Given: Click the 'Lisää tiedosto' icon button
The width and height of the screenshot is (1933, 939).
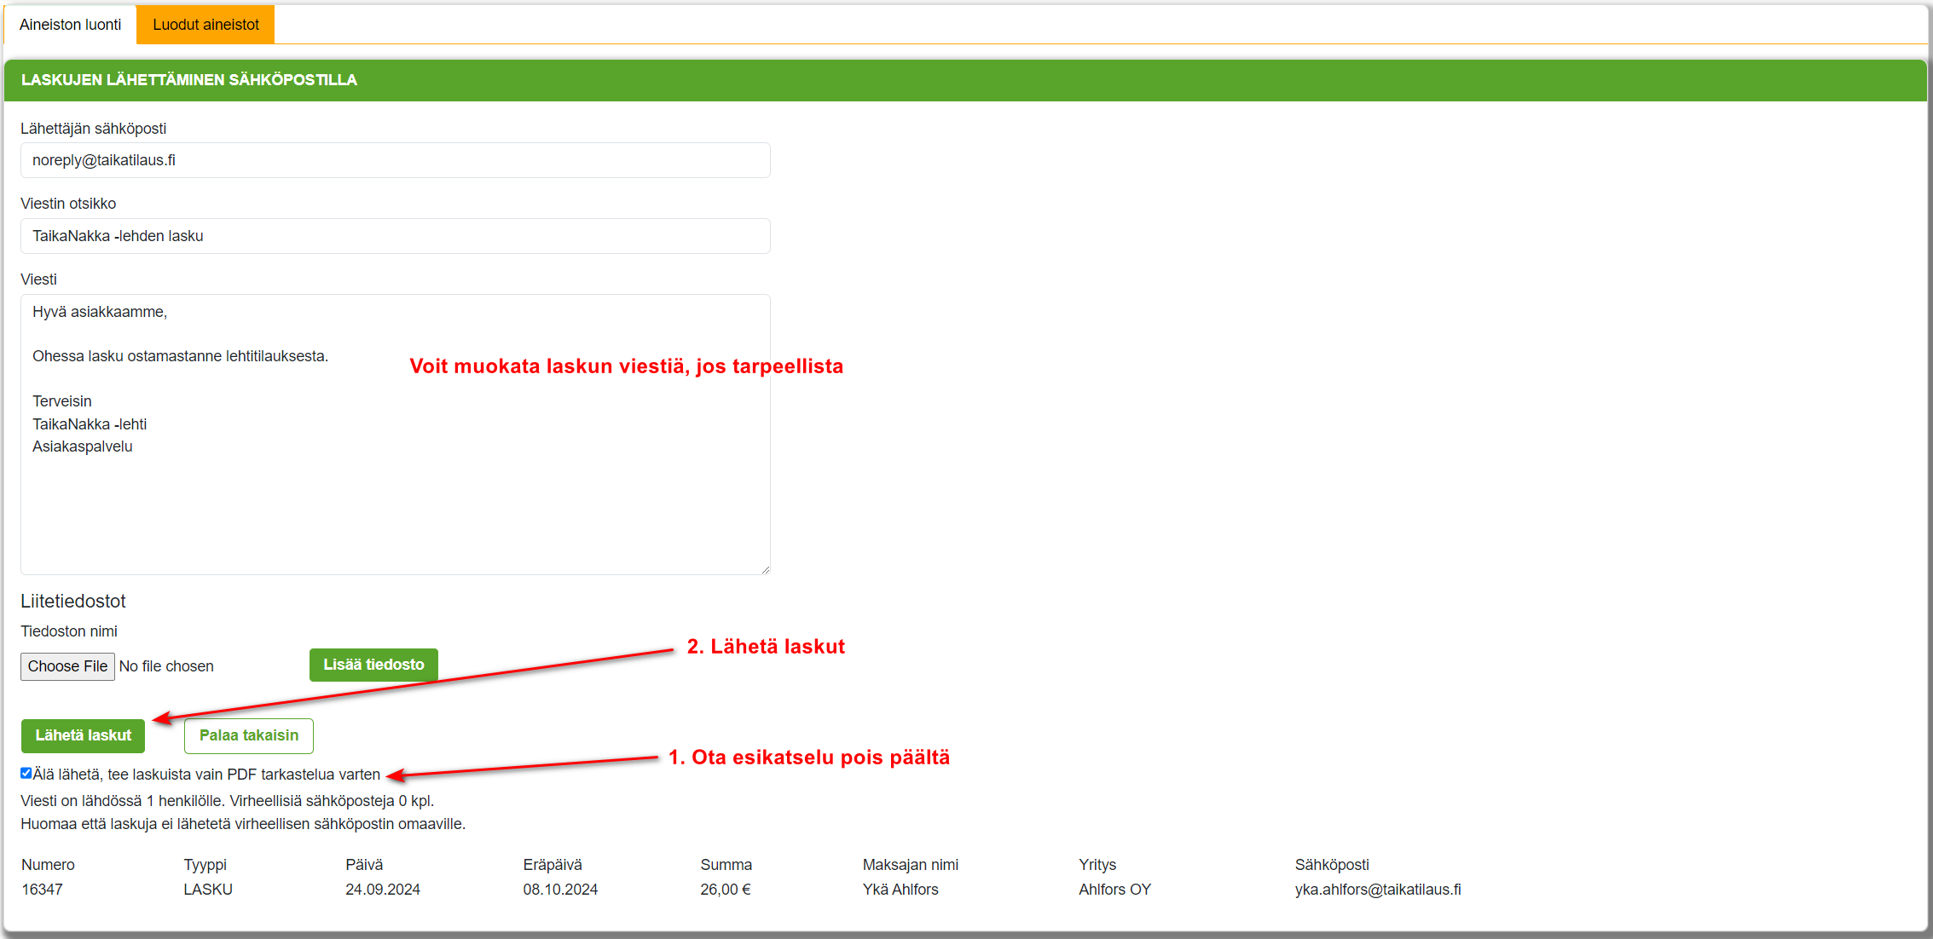Looking at the screenshot, I should (375, 664).
